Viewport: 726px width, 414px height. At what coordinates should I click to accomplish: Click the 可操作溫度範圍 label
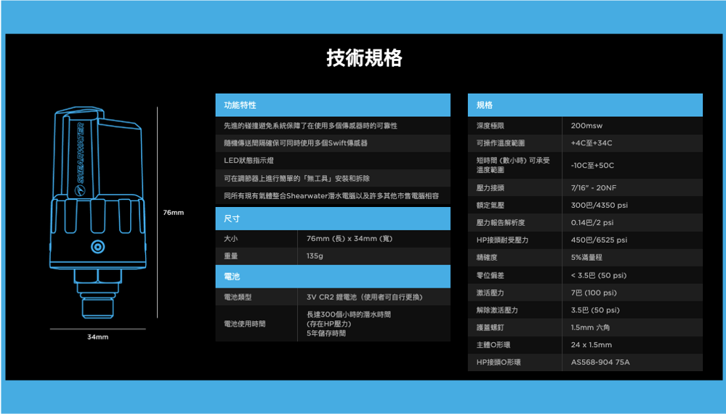[501, 143]
